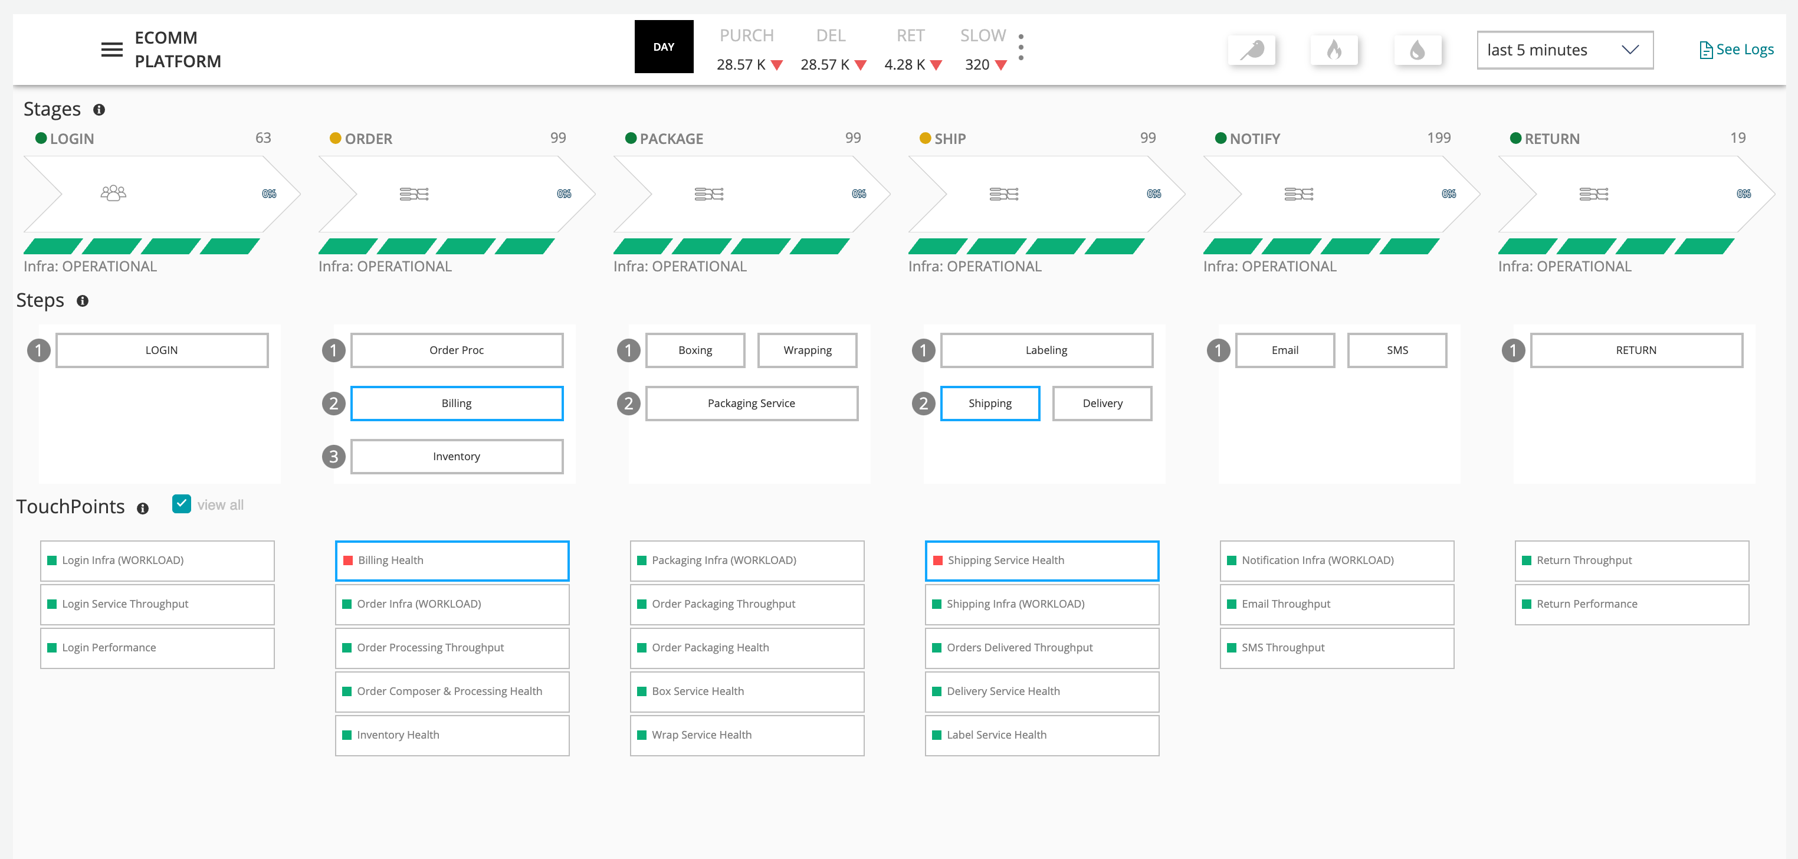Viewport: 1798px width, 859px height.
Task: Select the Billing step
Action: coord(457,404)
